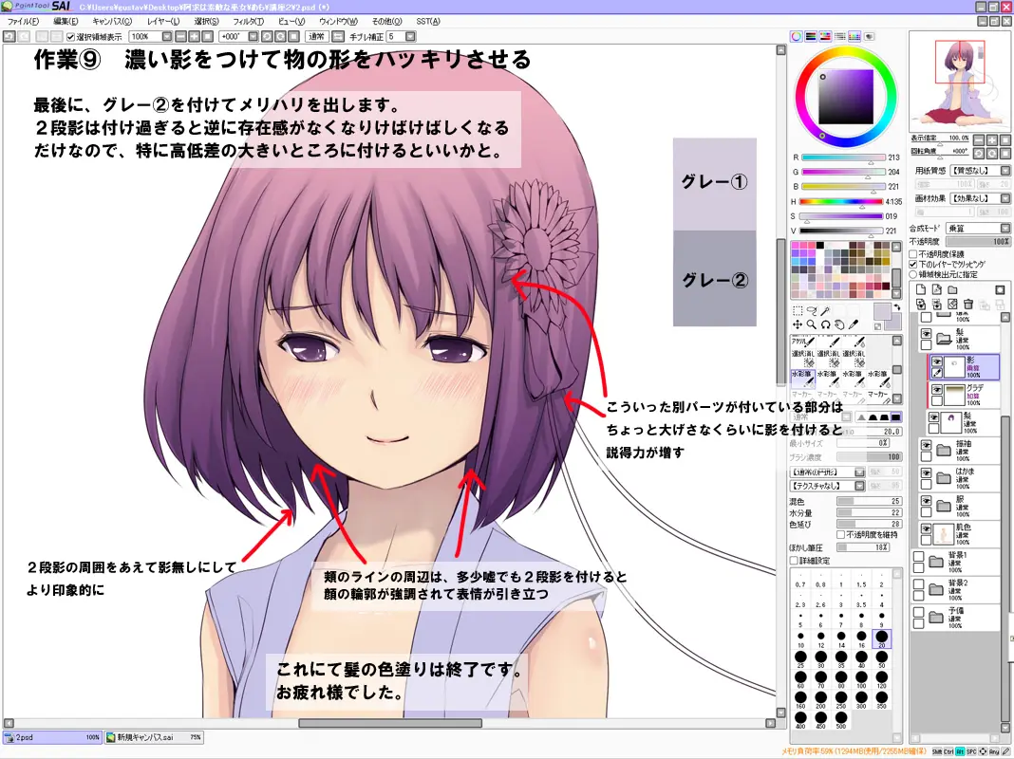Hide the 影 layer via eye icon
The height and width of the screenshot is (759, 1014).
click(936, 362)
